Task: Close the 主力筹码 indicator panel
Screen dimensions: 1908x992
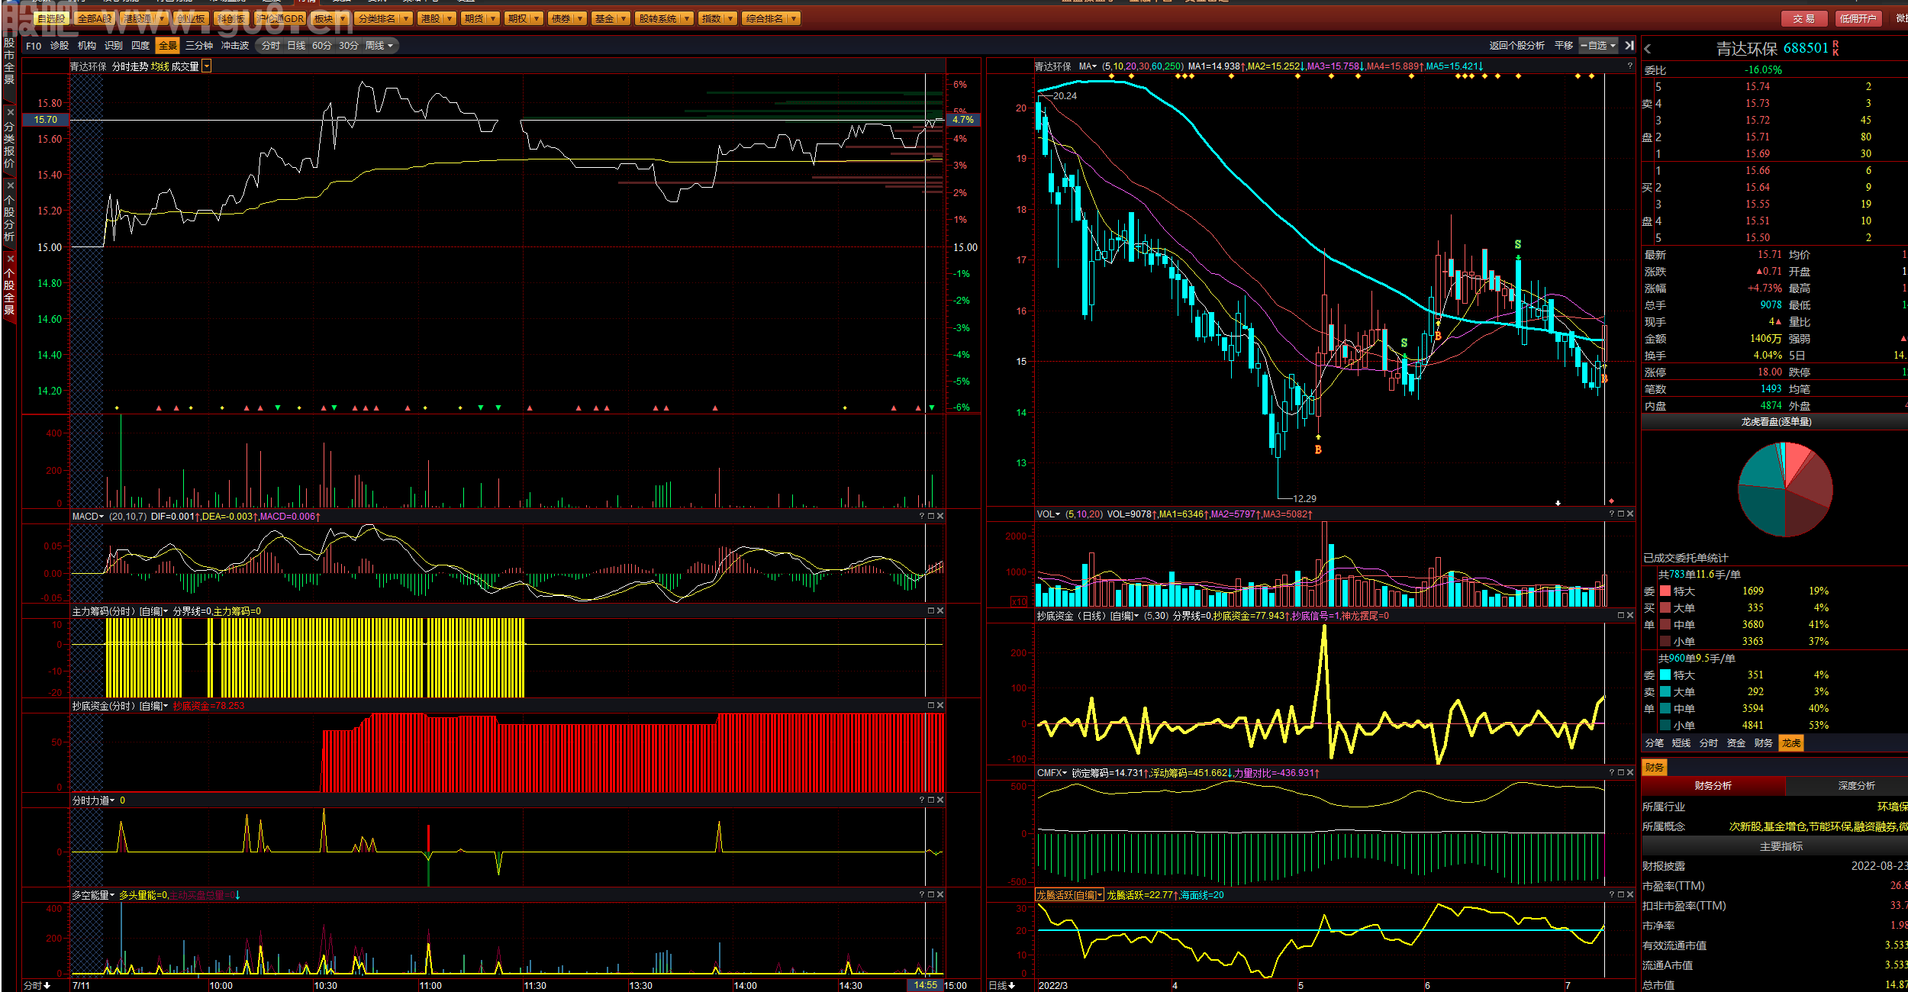Action: 940,611
